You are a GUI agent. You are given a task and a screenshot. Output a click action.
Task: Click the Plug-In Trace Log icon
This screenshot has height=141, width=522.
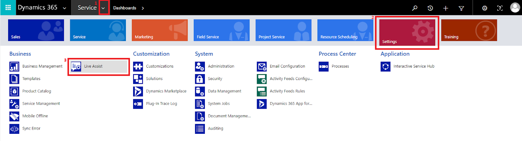138,103
